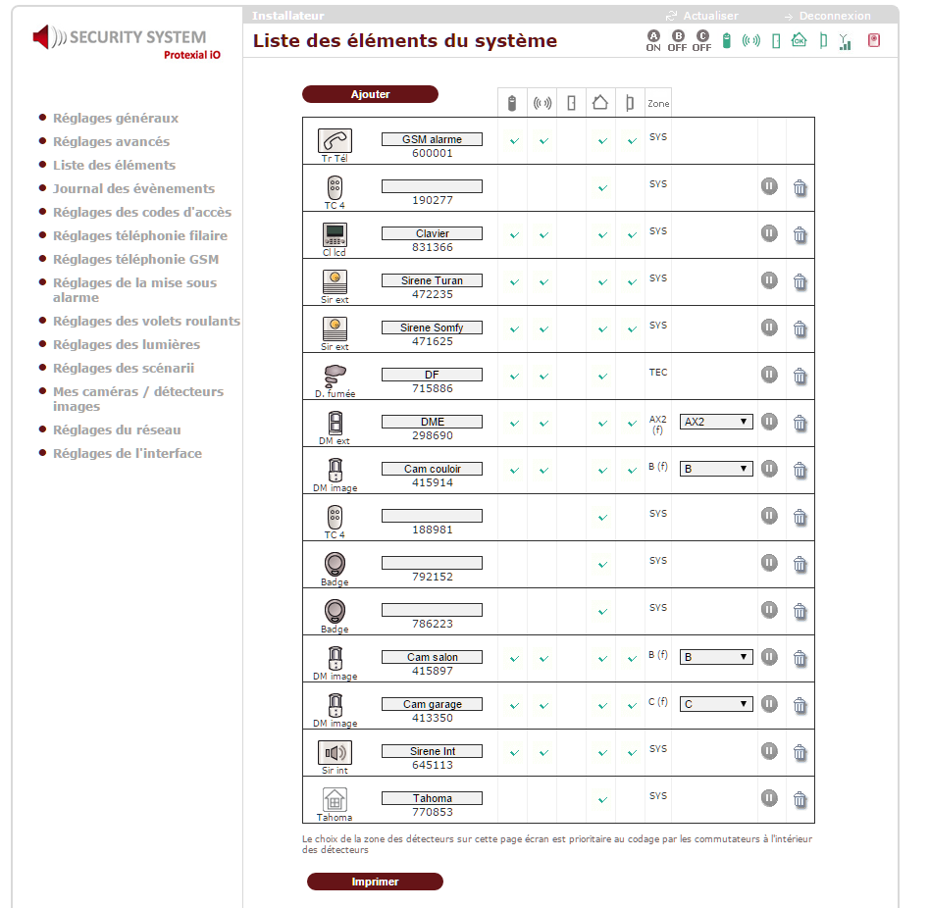Click the trash icon for Sirene Turan
The image size is (929, 908).
click(x=800, y=280)
